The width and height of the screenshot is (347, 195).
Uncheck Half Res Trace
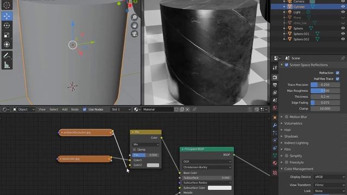pyautogui.click(x=337, y=79)
